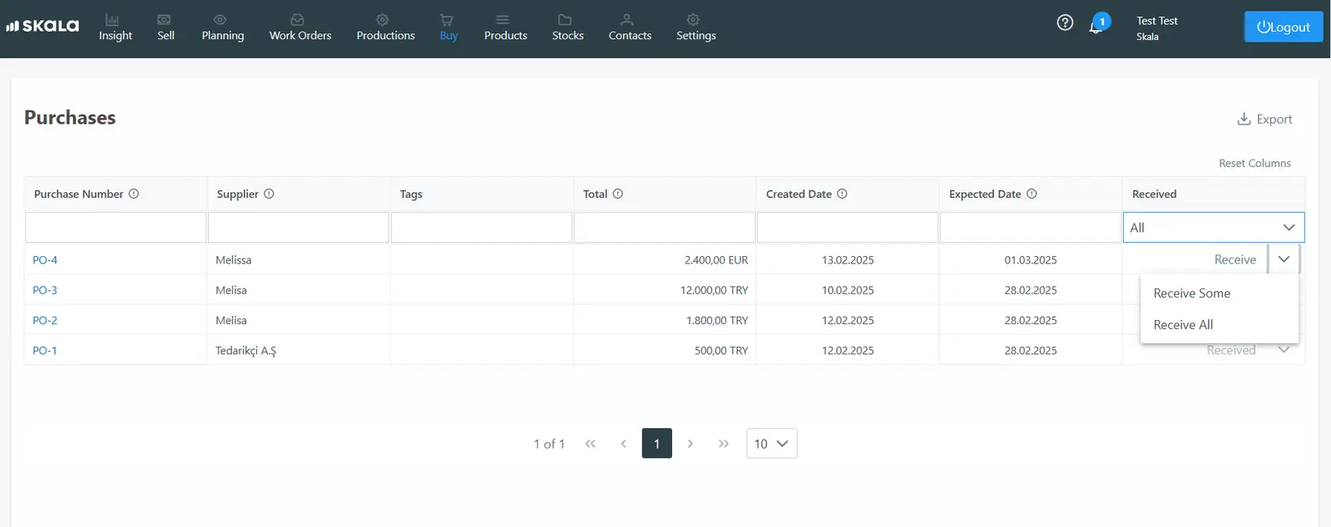This screenshot has height=527, width=1331.
Task: Click the info icon beside Expected Date
Action: click(x=1032, y=194)
